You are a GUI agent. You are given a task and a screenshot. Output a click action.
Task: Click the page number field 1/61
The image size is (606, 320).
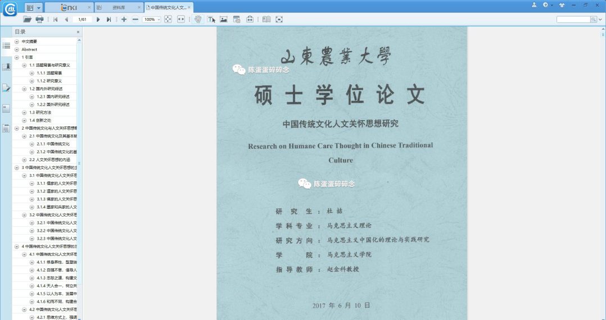(x=82, y=19)
